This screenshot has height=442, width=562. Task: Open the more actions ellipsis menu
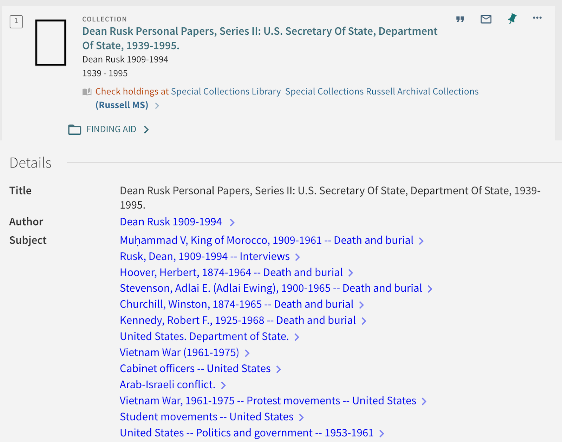[537, 18]
